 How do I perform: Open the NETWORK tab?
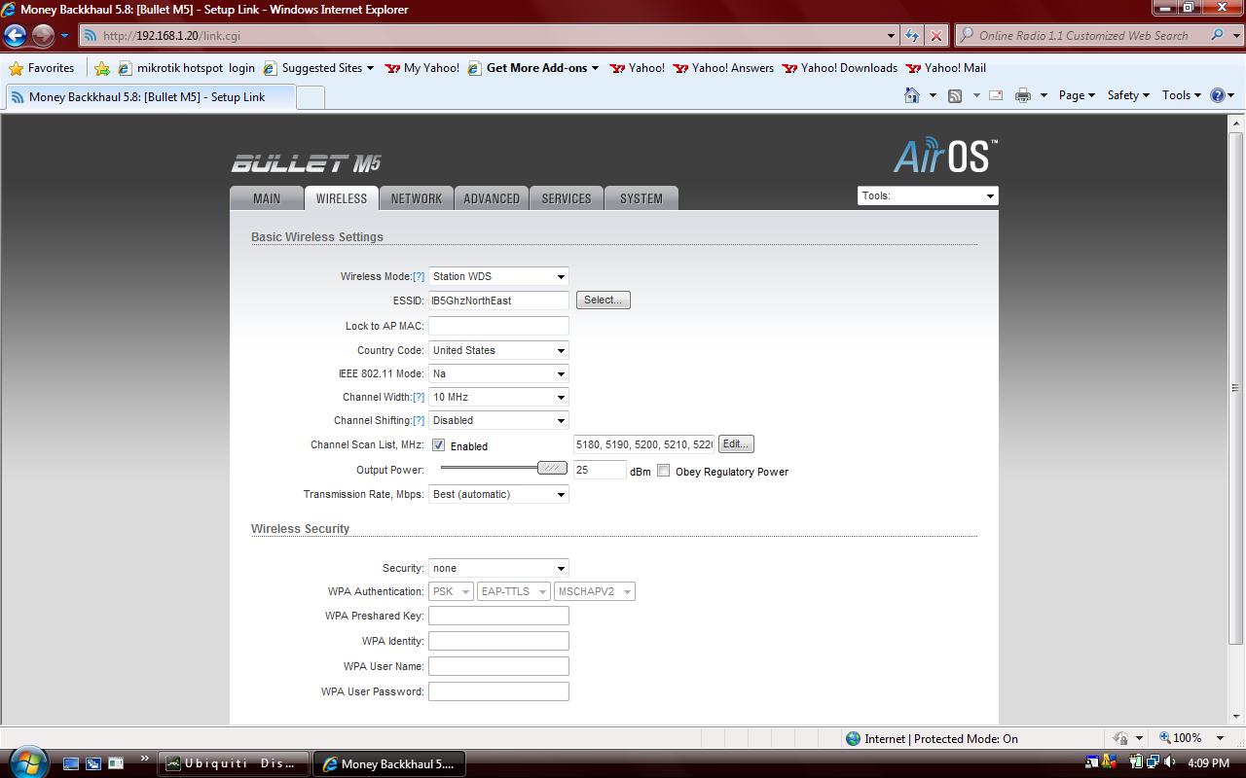pos(417,198)
